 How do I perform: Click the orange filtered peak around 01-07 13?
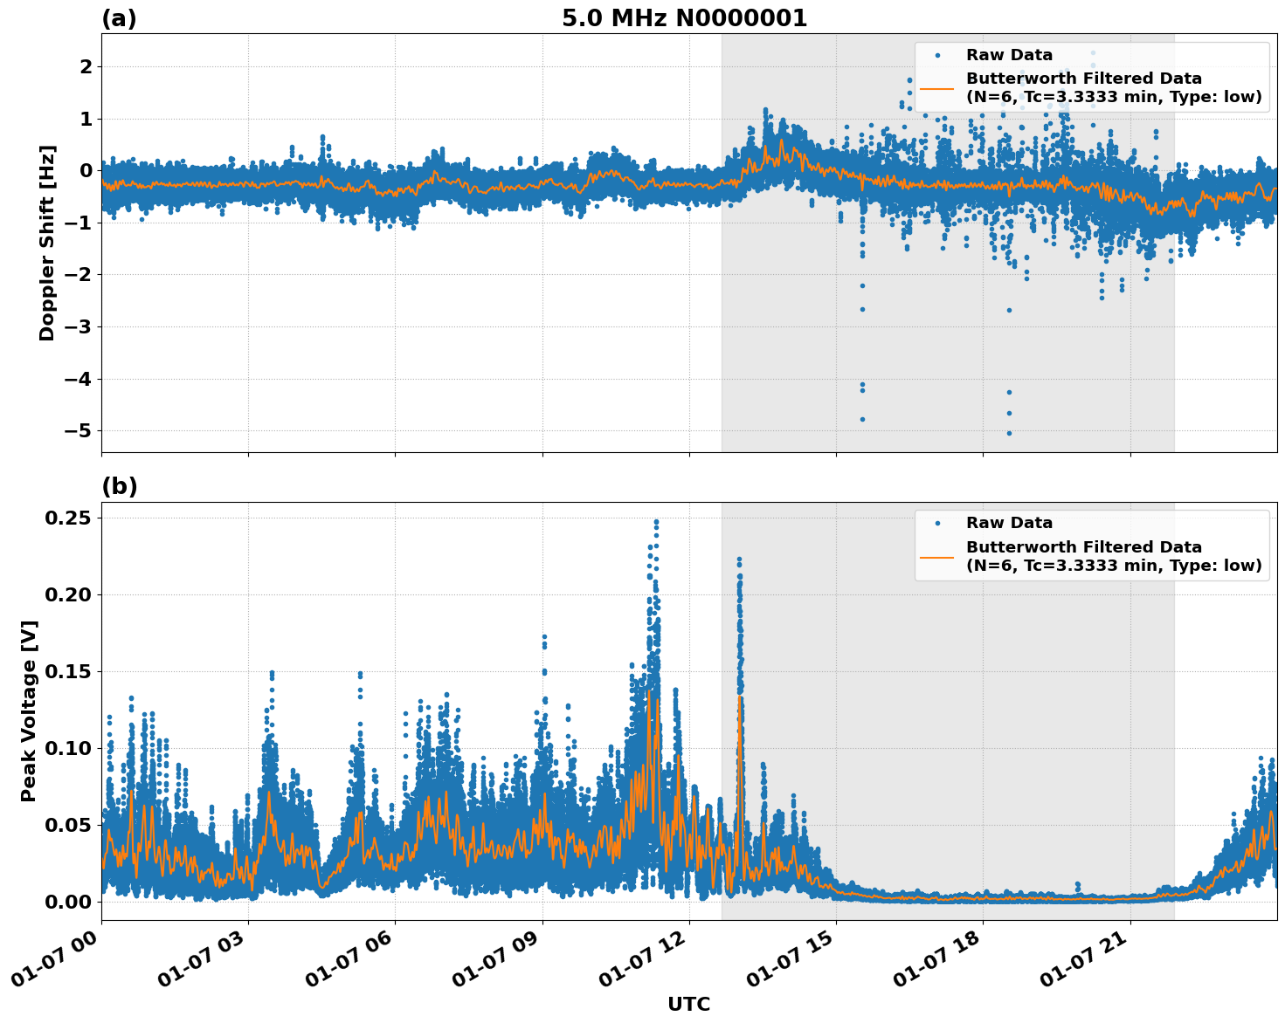coord(741,698)
